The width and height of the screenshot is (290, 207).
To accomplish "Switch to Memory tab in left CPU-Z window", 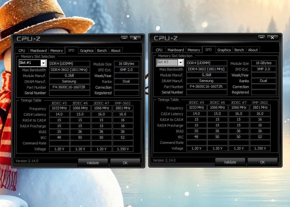I will (x=57, y=51).
